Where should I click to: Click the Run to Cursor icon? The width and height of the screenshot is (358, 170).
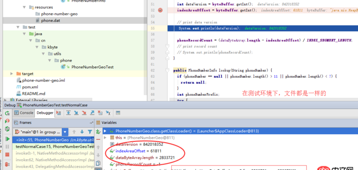(108, 112)
